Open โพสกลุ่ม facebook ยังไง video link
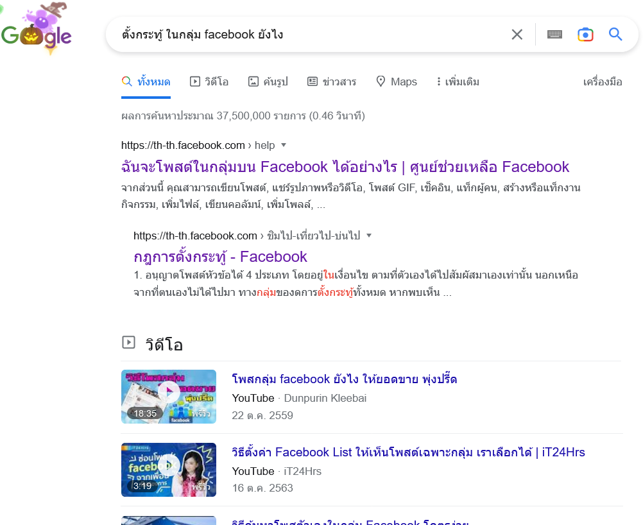 tap(345, 379)
